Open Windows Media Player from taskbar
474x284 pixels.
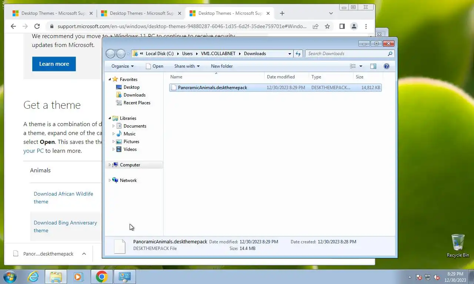click(x=78, y=277)
